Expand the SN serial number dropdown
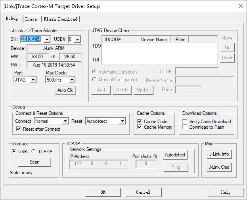 [47, 39]
